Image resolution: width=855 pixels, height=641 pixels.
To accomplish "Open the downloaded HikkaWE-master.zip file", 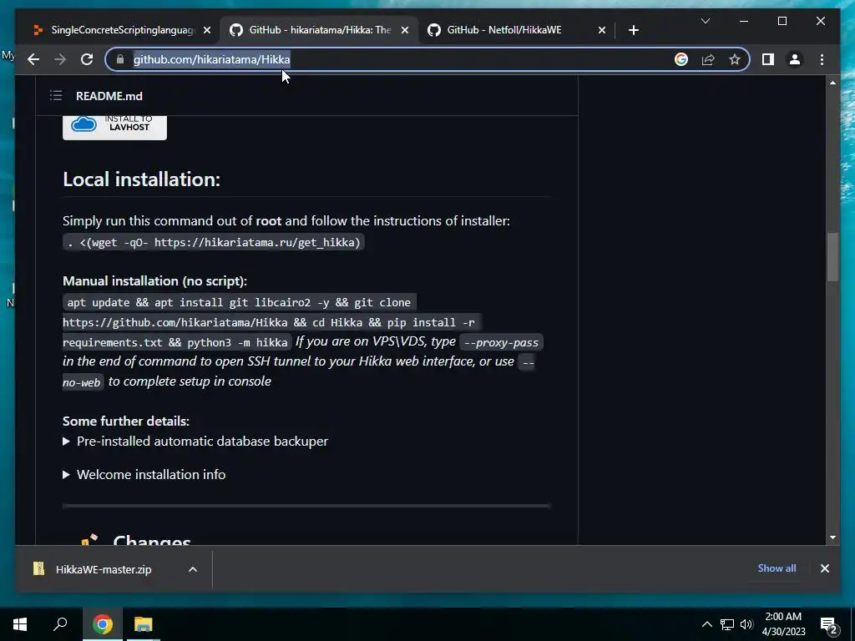I will click(104, 569).
